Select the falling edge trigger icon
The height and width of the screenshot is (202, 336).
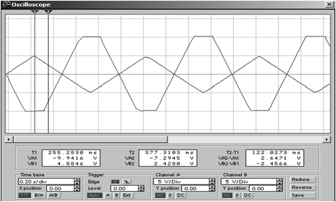coord(127,182)
